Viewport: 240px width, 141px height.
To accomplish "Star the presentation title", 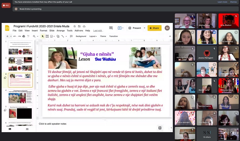I will point(75,26).
